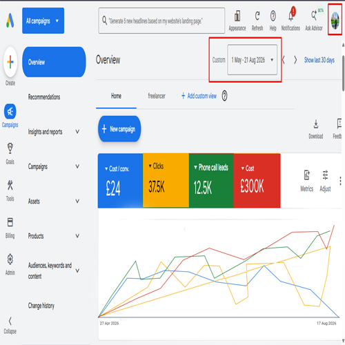Open Change history
This screenshot has width=345, height=345.
(x=41, y=306)
